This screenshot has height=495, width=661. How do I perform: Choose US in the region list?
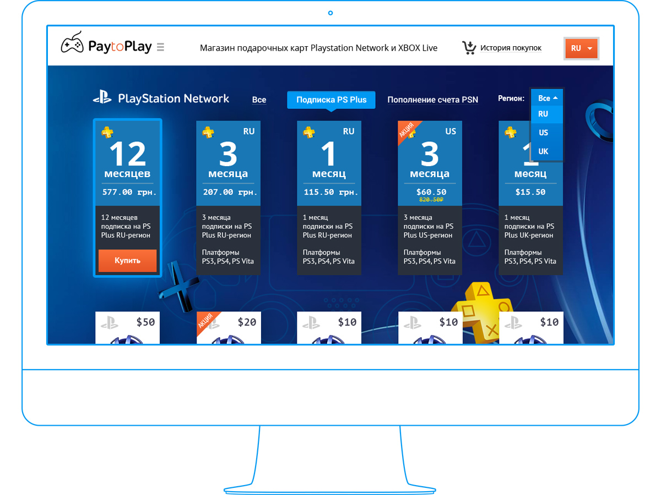pyautogui.click(x=547, y=133)
